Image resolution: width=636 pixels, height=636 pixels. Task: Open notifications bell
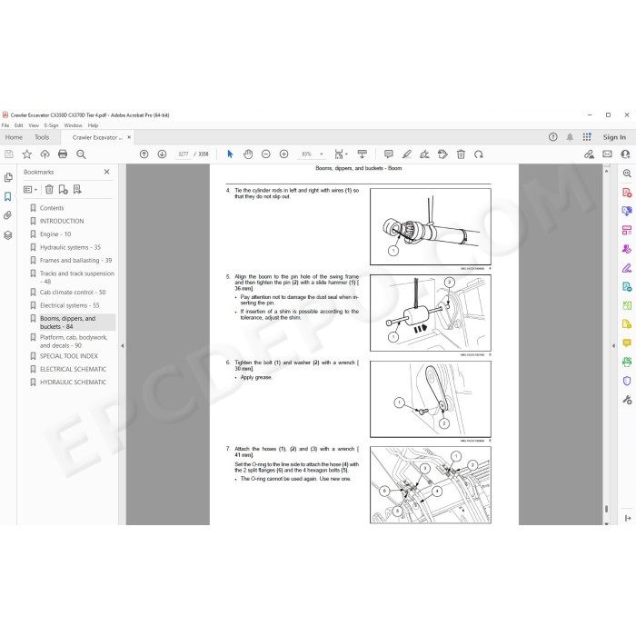pyautogui.click(x=570, y=137)
